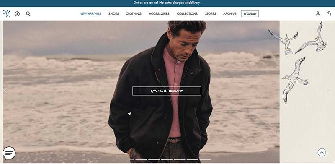Switch to the Woman section
The height and width of the screenshot is (164, 335).
(x=250, y=14)
